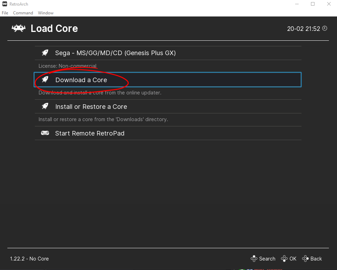Click the 20-02 21:52 time display
Screen dimensions: 337x270
coord(303,28)
